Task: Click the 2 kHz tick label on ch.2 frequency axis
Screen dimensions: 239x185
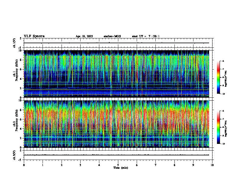Action: tap(21, 138)
